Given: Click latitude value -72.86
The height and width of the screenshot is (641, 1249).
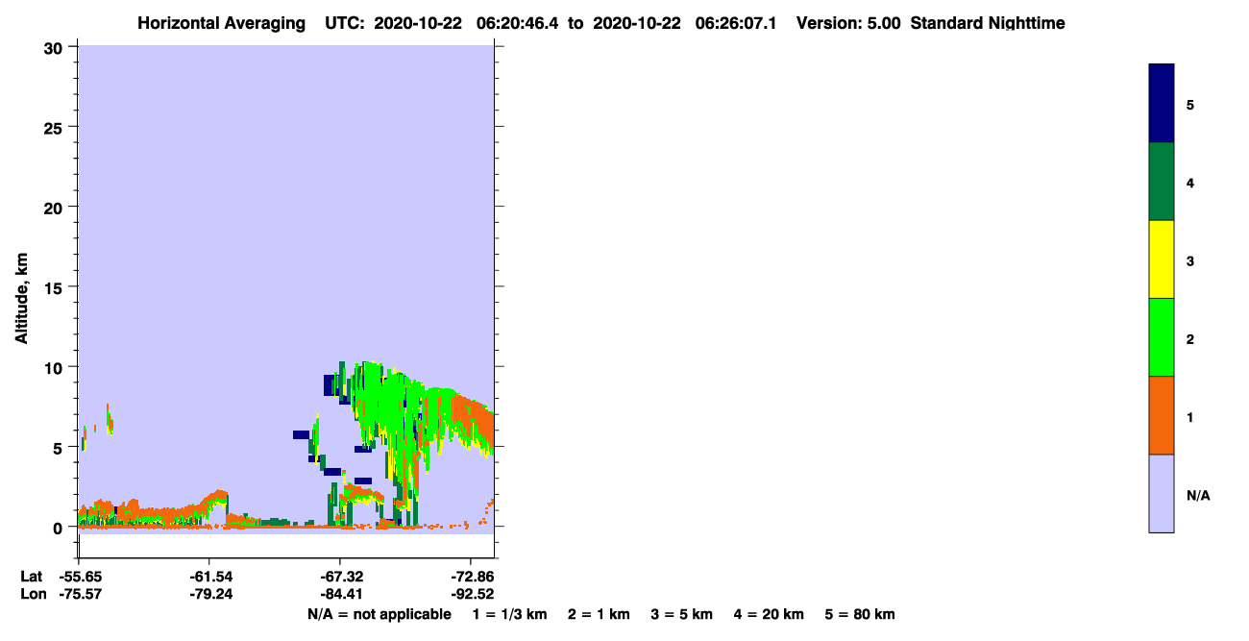Looking at the screenshot, I should [471, 577].
